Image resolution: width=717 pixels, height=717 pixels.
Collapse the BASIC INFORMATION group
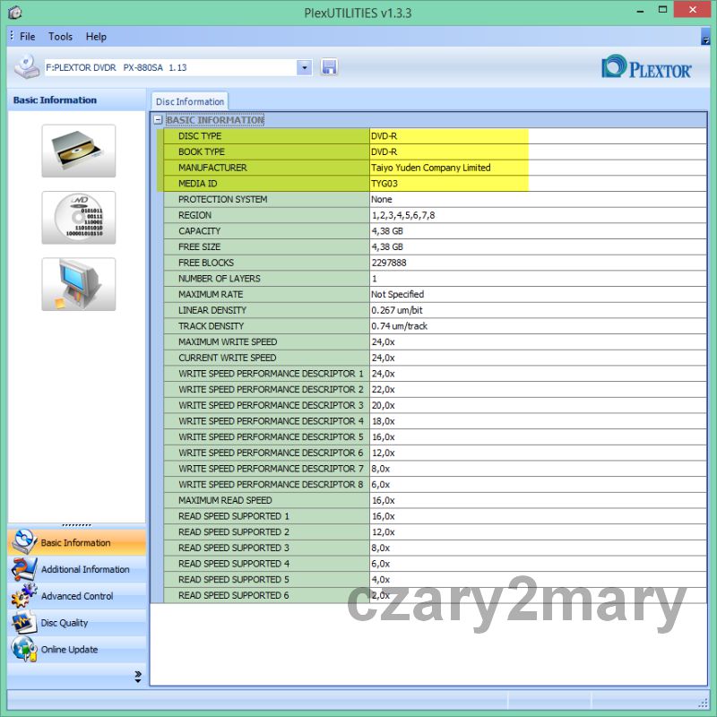tap(158, 120)
